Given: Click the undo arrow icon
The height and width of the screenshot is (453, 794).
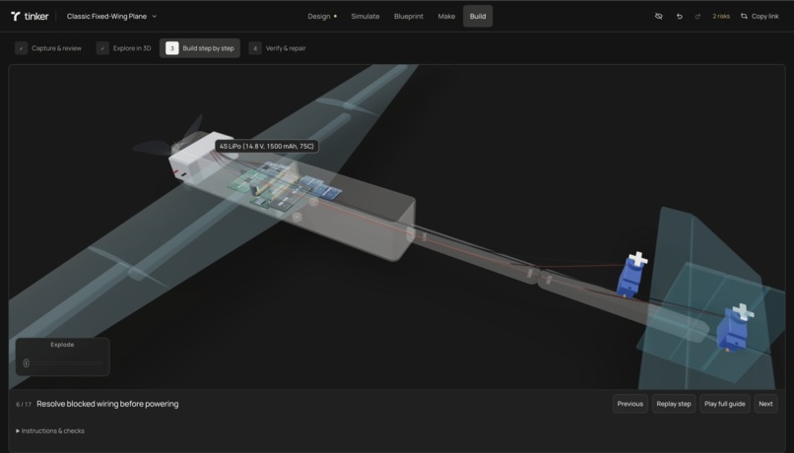Looking at the screenshot, I should (x=679, y=16).
